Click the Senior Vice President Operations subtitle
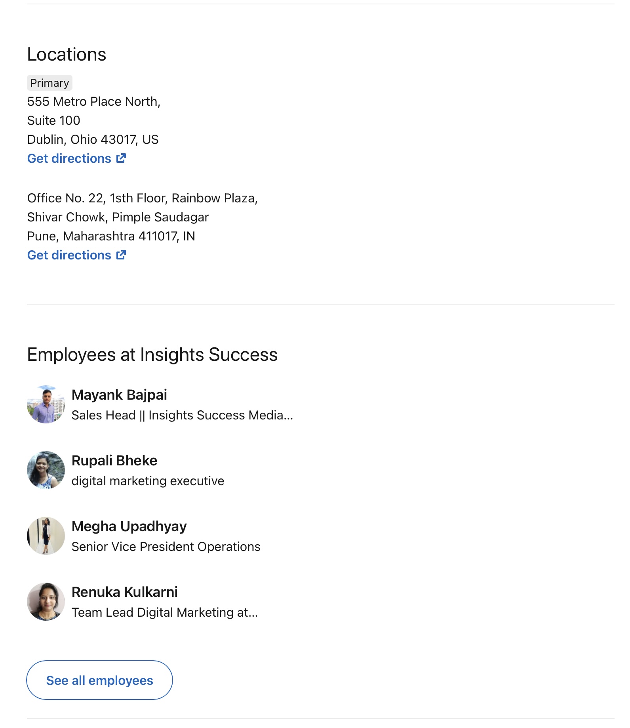The image size is (630, 728). [x=166, y=547]
